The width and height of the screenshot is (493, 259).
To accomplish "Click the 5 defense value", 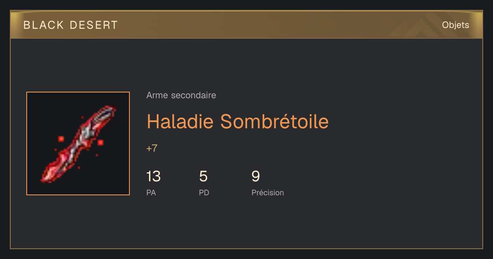I will pyautogui.click(x=203, y=176).
